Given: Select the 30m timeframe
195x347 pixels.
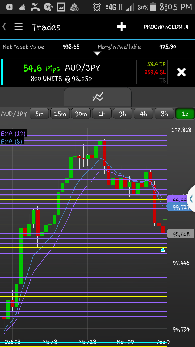Looking at the screenshot, I should coord(81,114).
